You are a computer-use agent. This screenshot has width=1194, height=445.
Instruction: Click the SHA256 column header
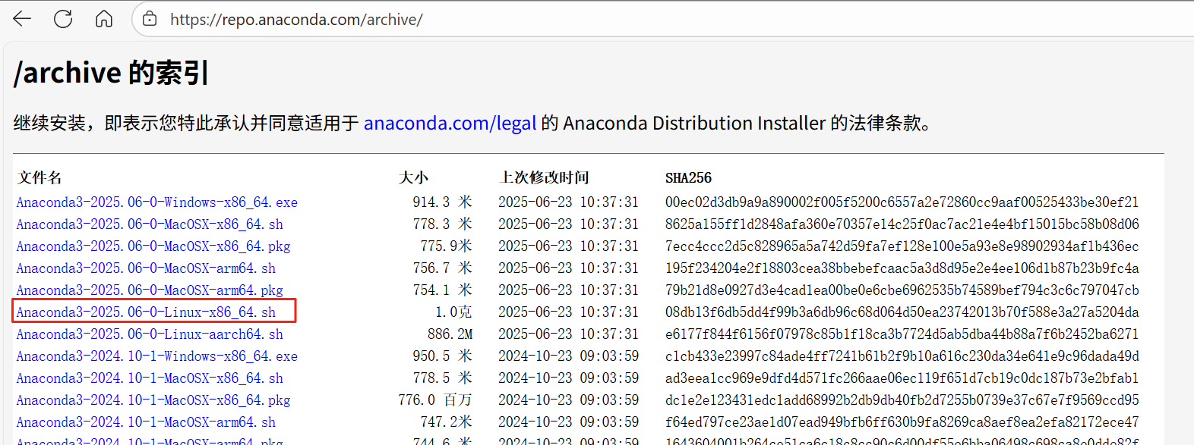pyautogui.click(x=688, y=178)
